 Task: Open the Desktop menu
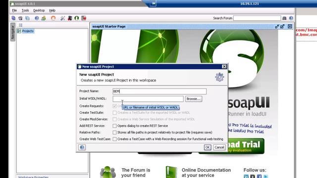point(39,10)
